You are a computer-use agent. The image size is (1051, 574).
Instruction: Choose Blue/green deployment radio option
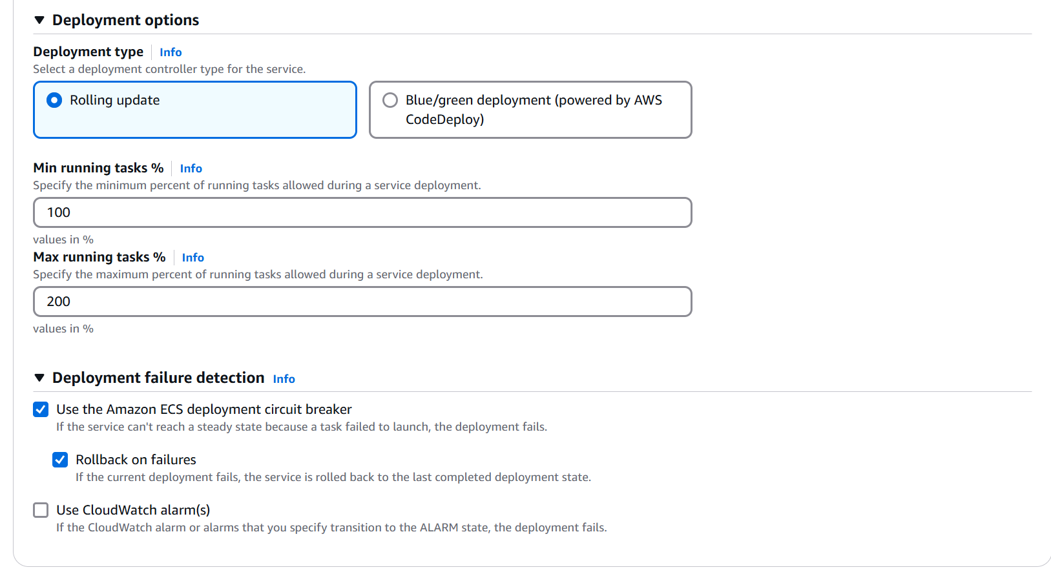tap(390, 100)
